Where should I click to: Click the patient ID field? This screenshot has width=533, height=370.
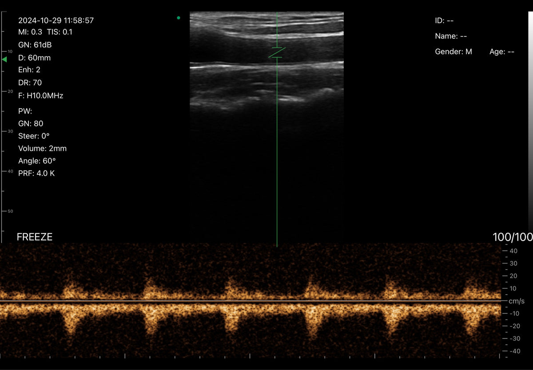(444, 20)
